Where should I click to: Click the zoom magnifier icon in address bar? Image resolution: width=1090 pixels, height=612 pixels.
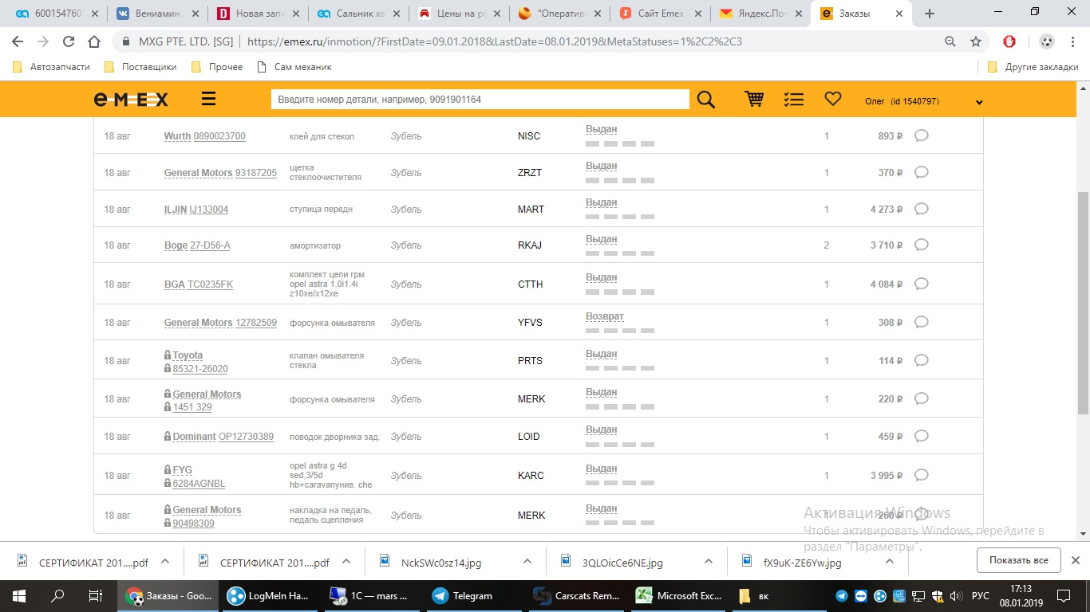tap(950, 41)
